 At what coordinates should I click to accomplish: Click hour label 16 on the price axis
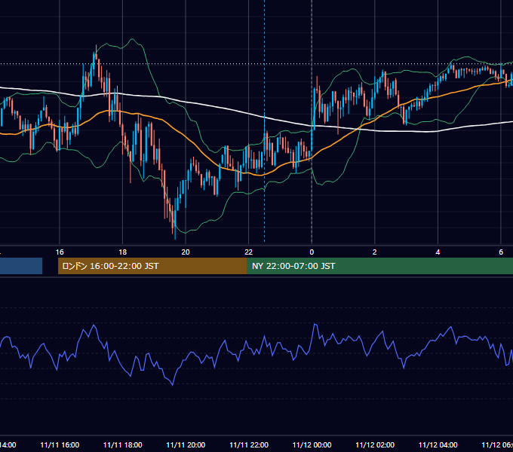coord(60,252)
